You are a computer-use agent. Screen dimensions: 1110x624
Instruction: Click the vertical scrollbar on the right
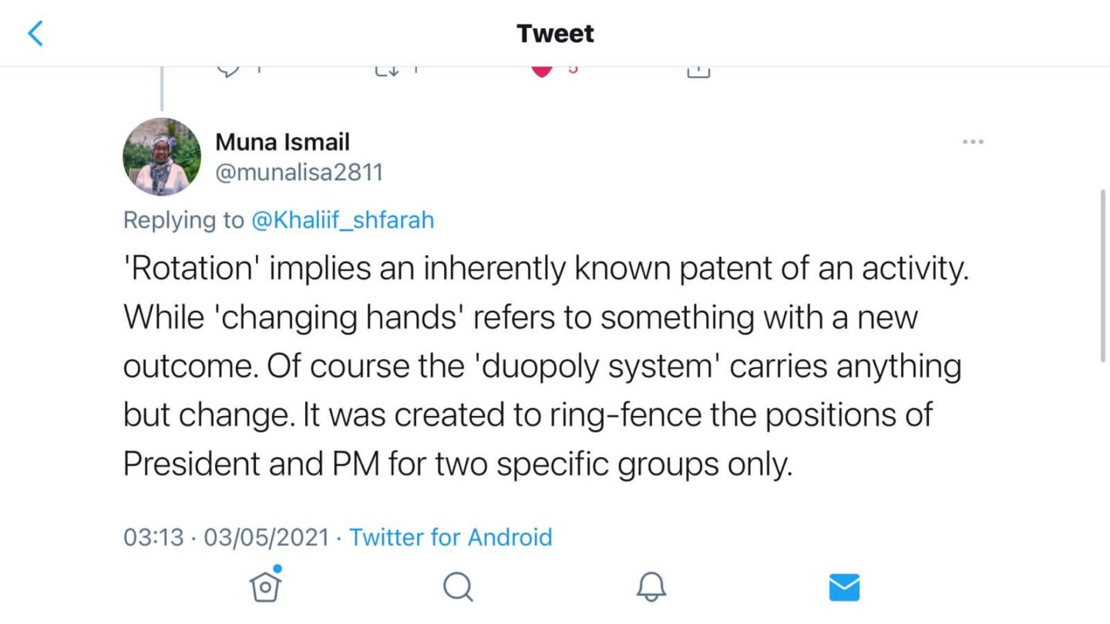pyautogui.click(x=1104, y=273)
